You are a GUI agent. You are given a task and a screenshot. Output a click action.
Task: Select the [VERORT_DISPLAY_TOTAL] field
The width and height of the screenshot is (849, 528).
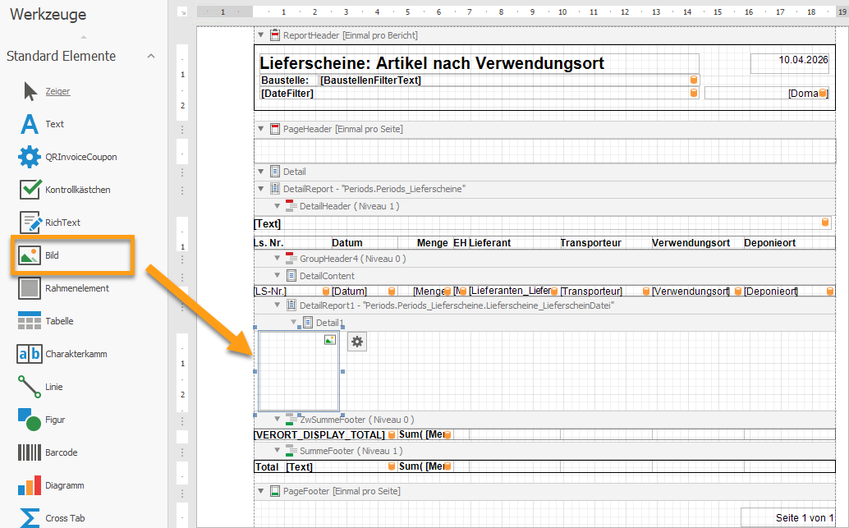coord(325,435)
